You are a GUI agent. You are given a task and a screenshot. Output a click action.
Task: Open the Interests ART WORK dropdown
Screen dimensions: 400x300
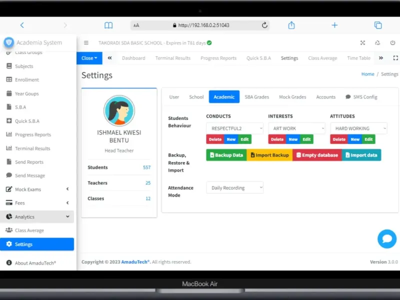(296, 128)
